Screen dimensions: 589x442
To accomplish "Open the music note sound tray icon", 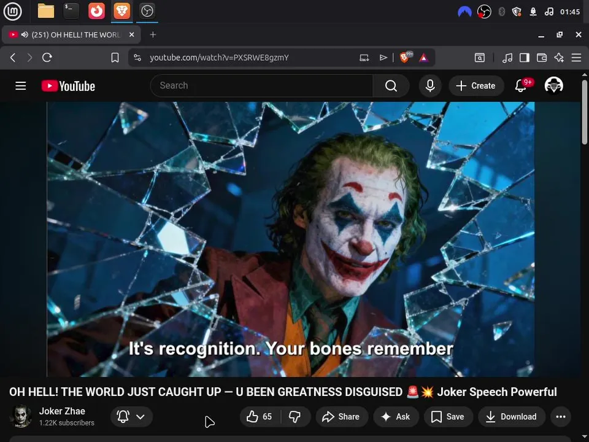I will tap(549, 12).
